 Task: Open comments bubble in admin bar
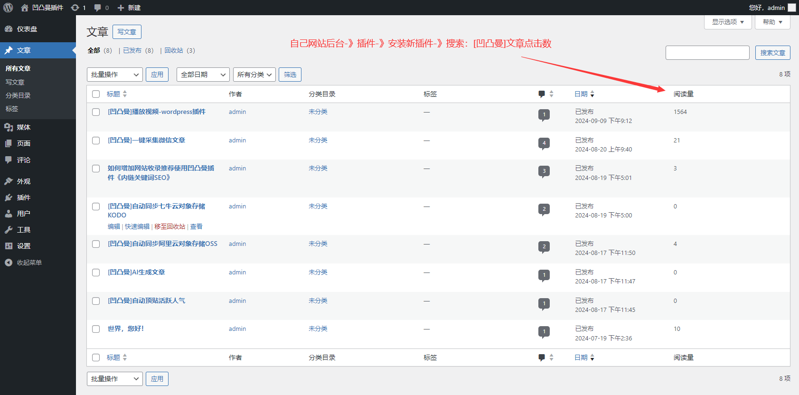coord(97,8)
